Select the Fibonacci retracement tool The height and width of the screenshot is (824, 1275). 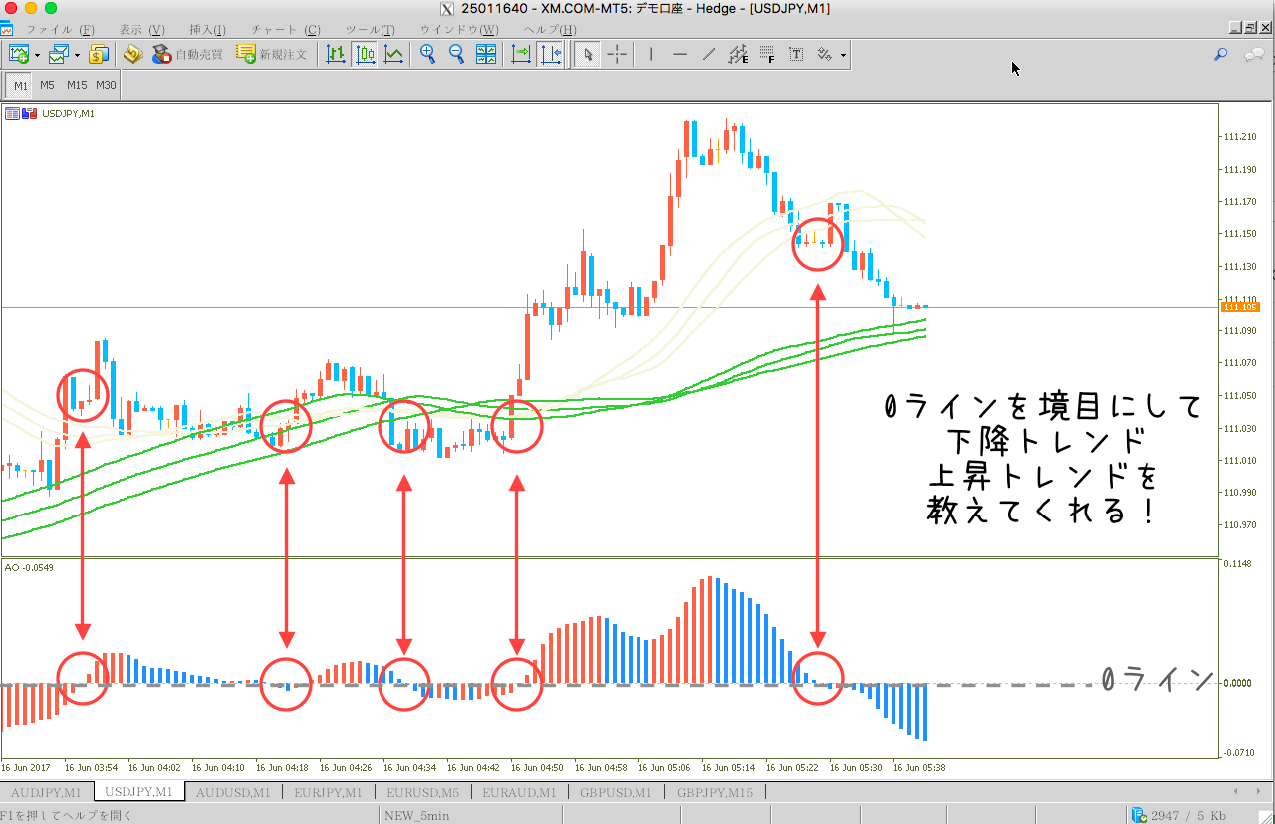(767, 55)
